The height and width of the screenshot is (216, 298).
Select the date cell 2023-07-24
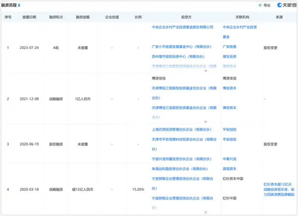pyautogui.click(x=29, y=47)
